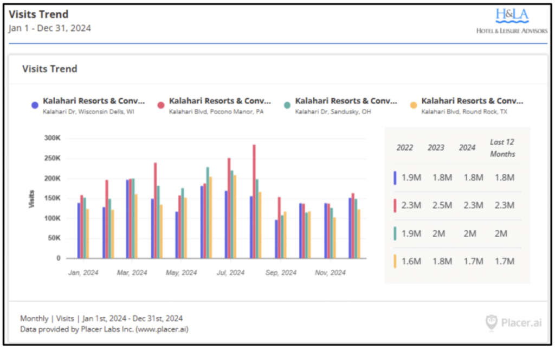Toggle the green Sandusky legend dot

coord(287,105)
